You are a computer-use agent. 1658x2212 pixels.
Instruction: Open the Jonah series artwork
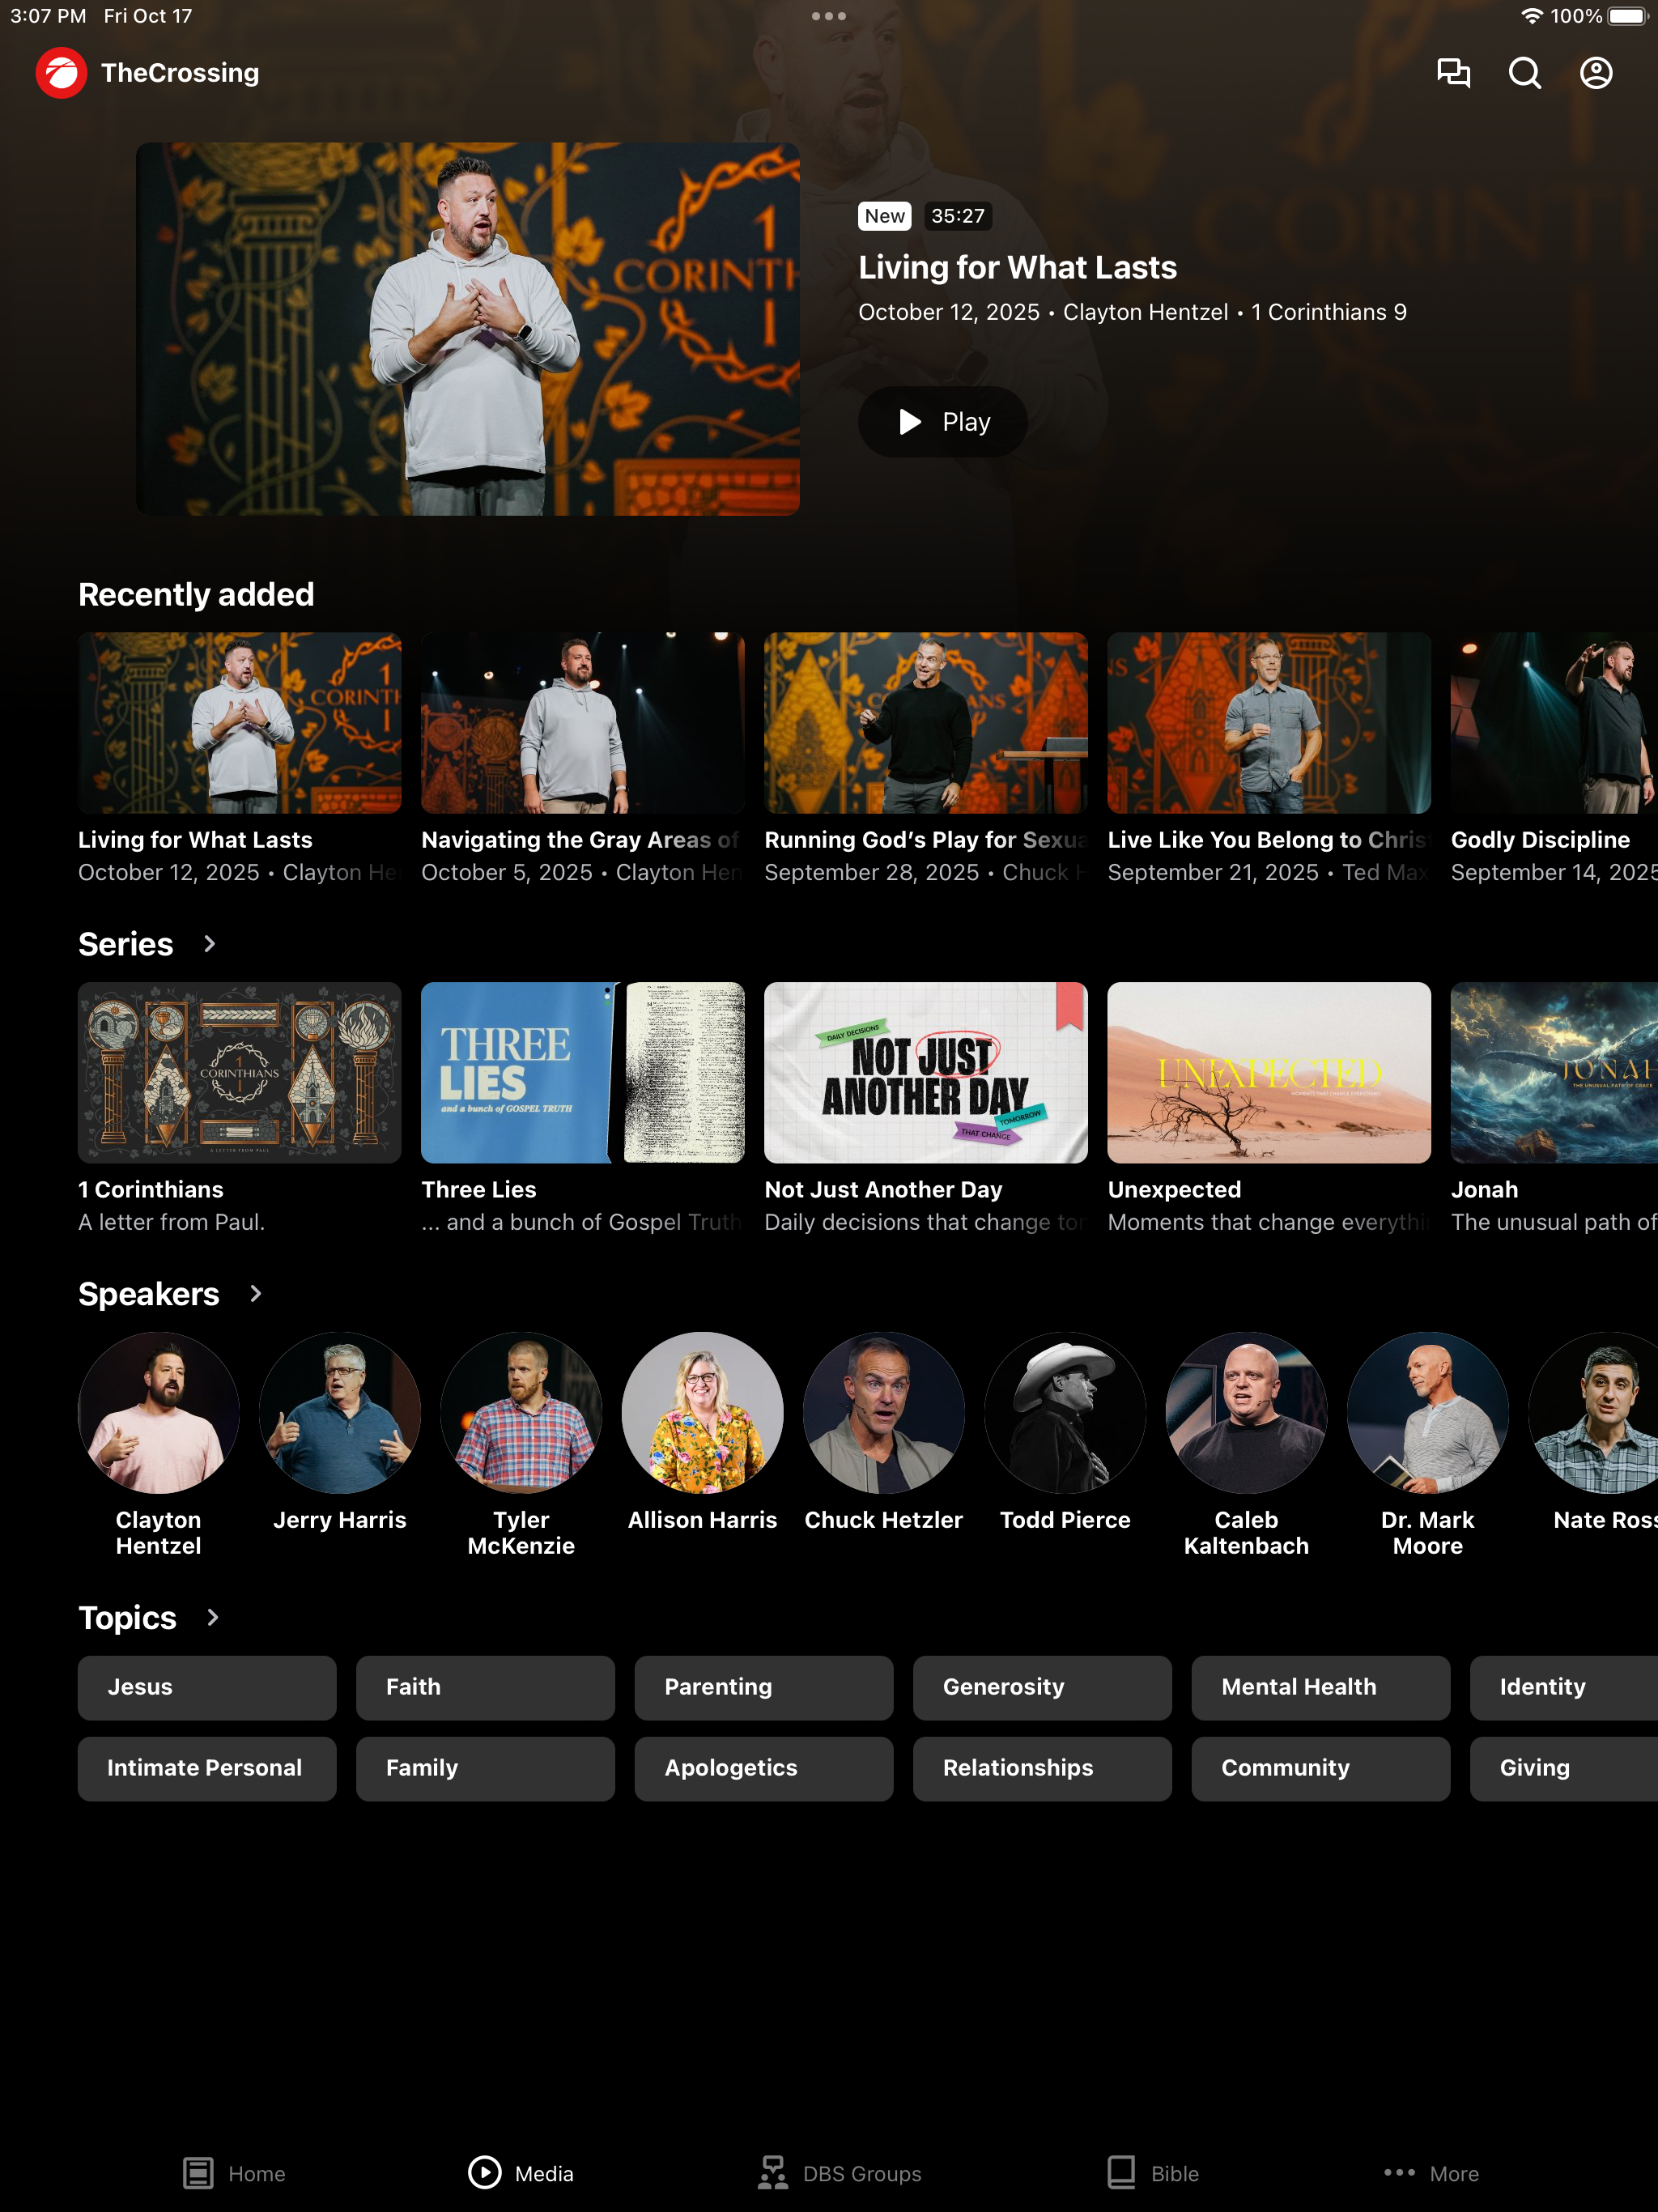[x=1554, y=1073]
